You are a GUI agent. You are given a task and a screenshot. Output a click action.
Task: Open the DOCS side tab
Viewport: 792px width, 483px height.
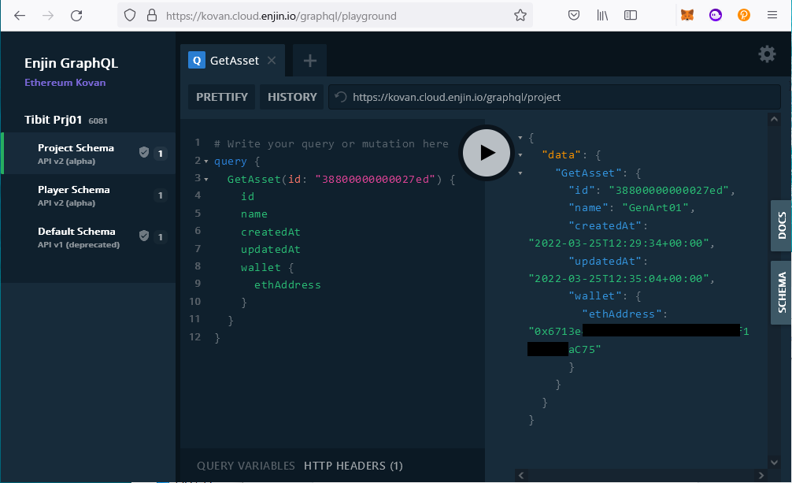[781, 225]
